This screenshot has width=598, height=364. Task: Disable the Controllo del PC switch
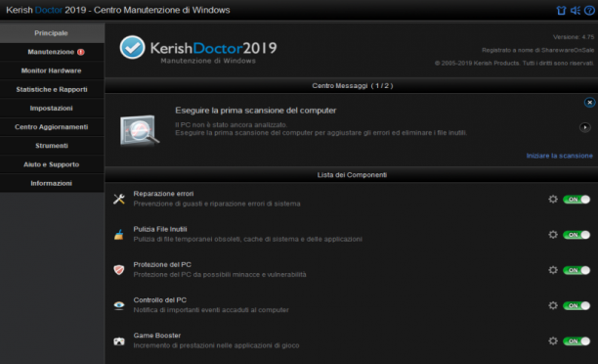coord(577,305)
